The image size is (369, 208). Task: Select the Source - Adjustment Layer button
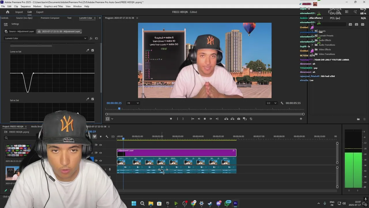(x=19, y=31)
